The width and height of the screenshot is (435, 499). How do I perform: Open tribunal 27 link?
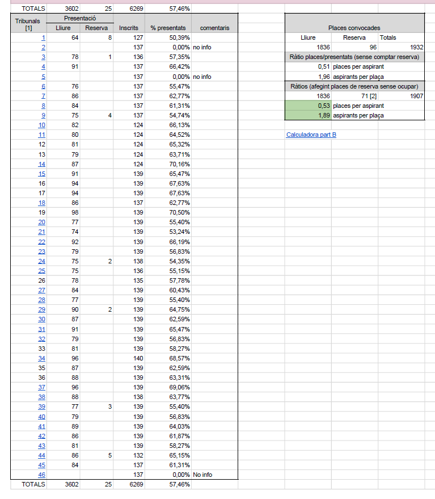pos(41,290)
